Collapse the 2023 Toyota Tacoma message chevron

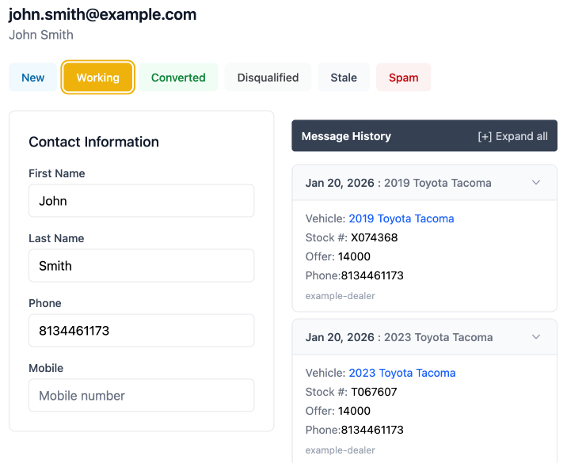coord(536,337)
